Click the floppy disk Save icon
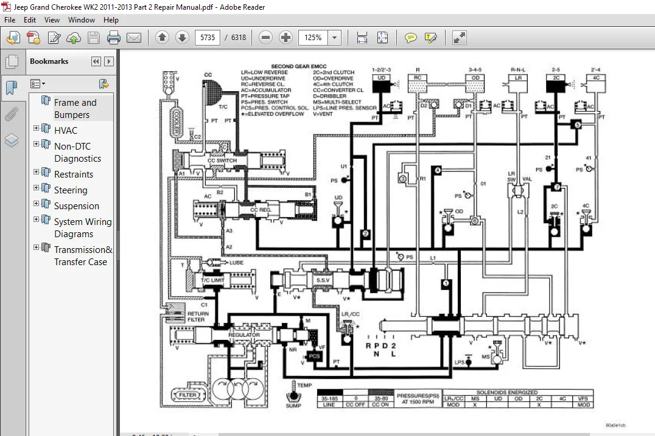The image size is (655, 436). pos(94,38)
